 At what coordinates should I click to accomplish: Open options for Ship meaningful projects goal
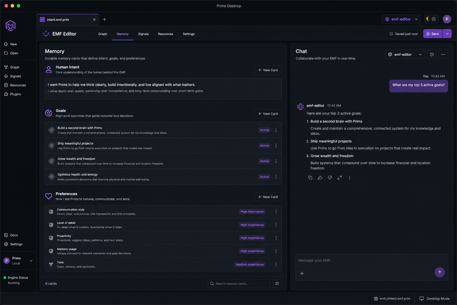tap(276, 146)
